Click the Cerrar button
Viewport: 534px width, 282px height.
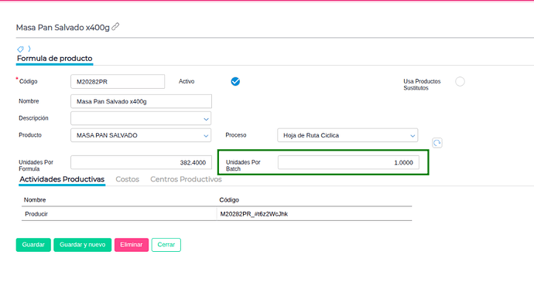[x=166, y=245]
